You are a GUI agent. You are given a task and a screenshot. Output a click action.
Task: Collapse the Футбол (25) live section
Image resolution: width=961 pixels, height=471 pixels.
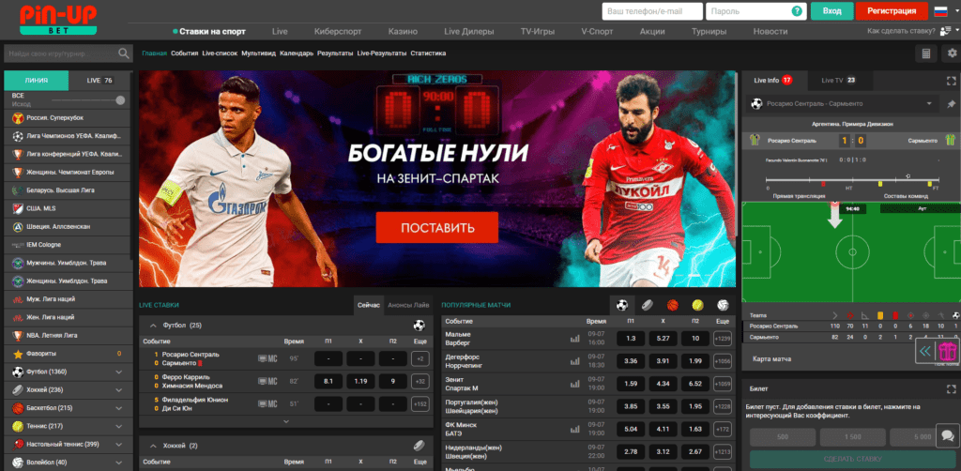pos(152,325)
